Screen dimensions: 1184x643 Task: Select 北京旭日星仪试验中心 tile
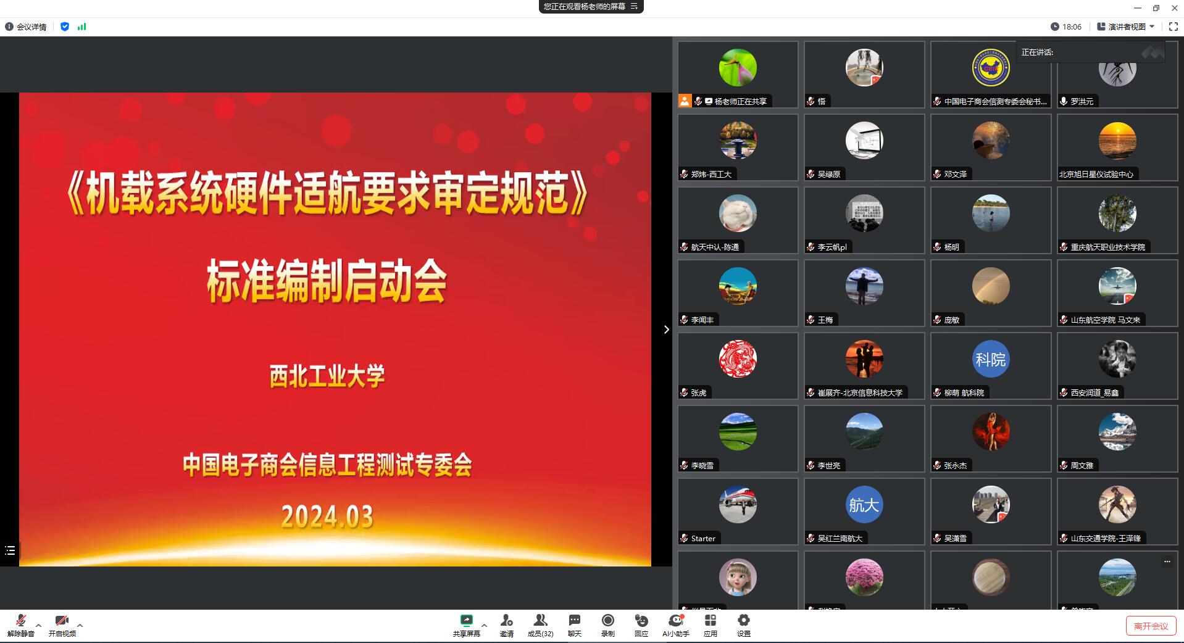pos(1117,147)
